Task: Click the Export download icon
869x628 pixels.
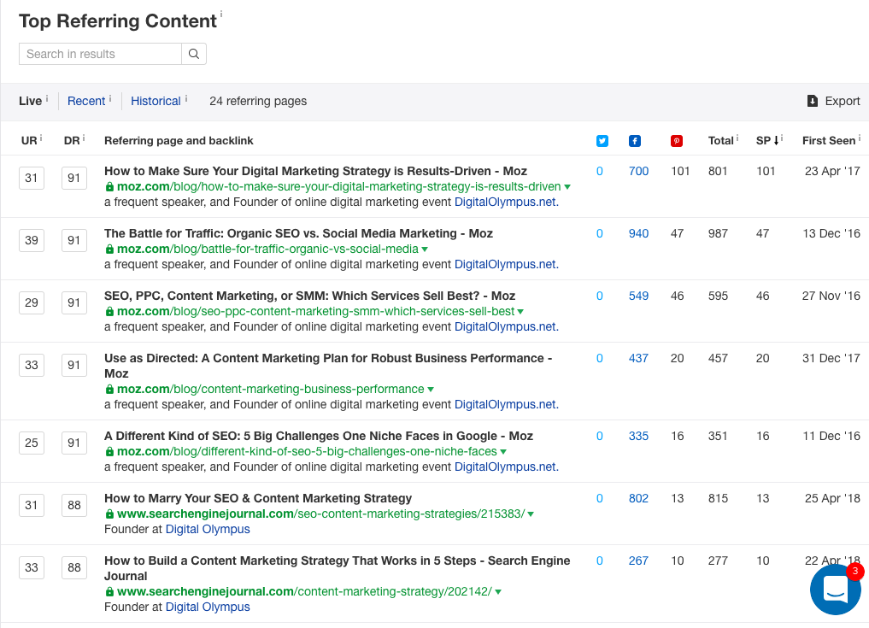Action: point(813,101)
